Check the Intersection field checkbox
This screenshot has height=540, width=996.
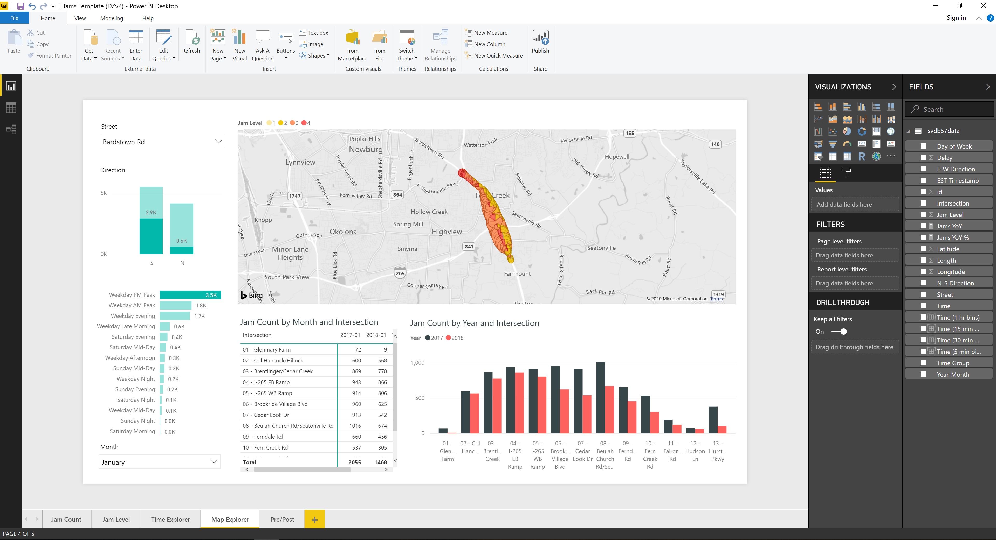point(923,203)
